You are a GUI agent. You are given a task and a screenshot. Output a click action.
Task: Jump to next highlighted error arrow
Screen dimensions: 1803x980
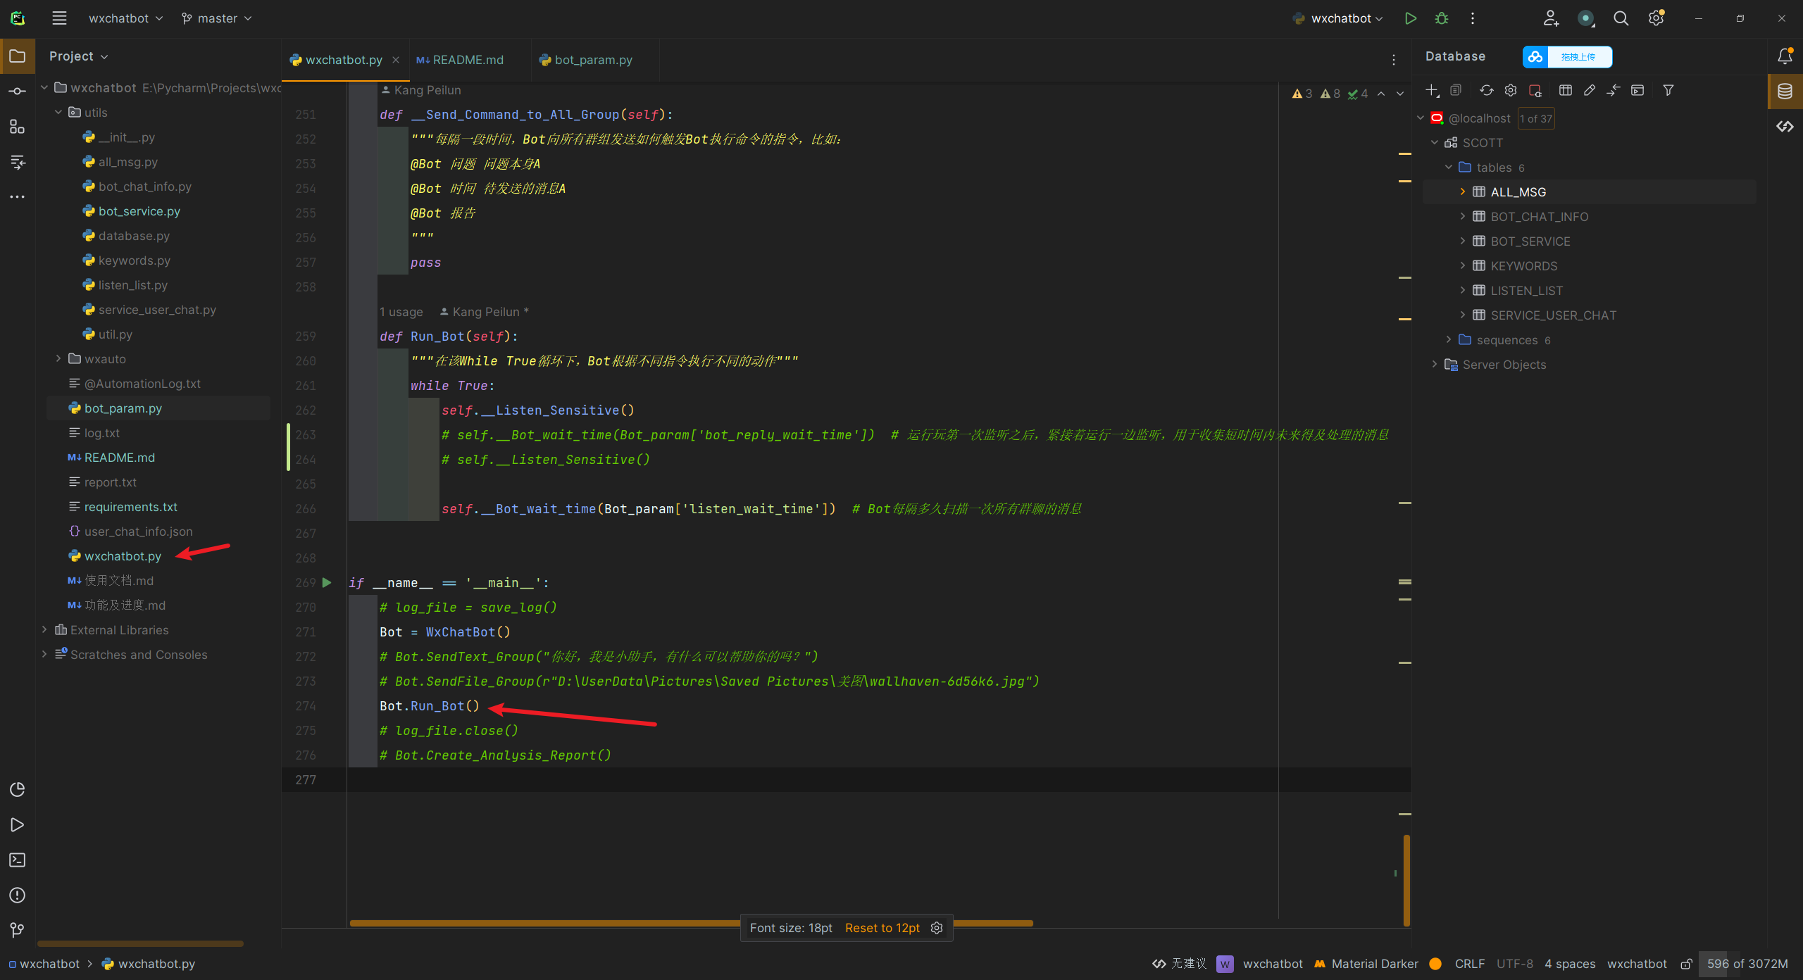(1400, 94)
